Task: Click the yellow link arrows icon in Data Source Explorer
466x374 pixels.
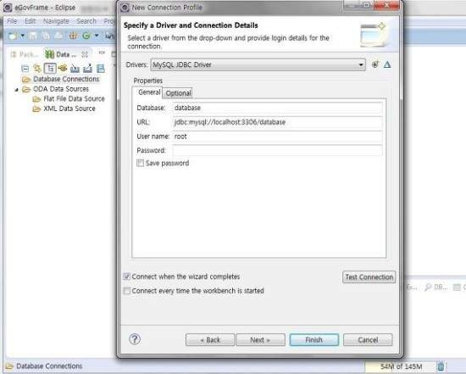Action: pyautogui.click(x=37, y=69)
